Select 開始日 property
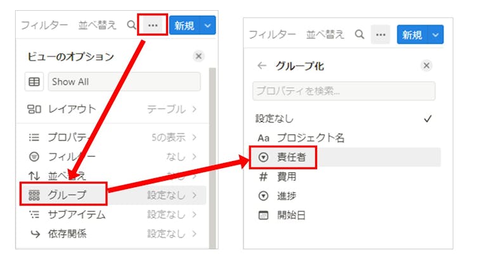Image resolution: width=487 pixels, height=274 pixels. coord(345,215)
